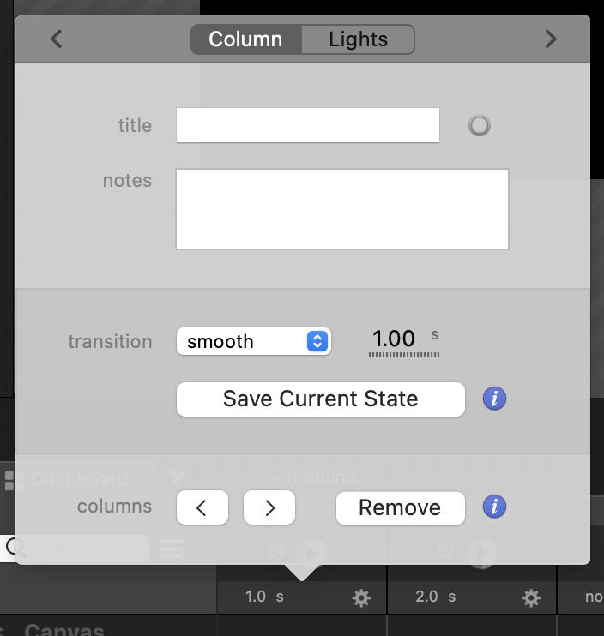Toggle the circle indicator beside title field
The width and height of the screenshot is (604, 636).
pyautogui.click(x=480, y=126)
